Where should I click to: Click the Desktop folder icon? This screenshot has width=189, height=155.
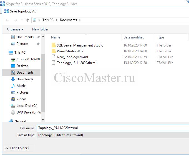(13, 66)
